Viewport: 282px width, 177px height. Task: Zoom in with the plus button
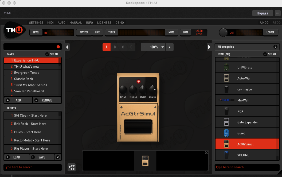click(169, 47)
